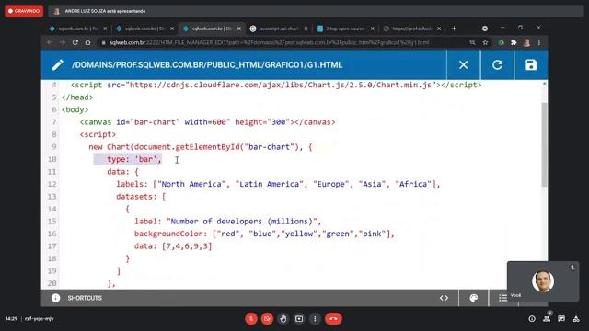Open the list options icon in the bottom bar

pos(502,298)
